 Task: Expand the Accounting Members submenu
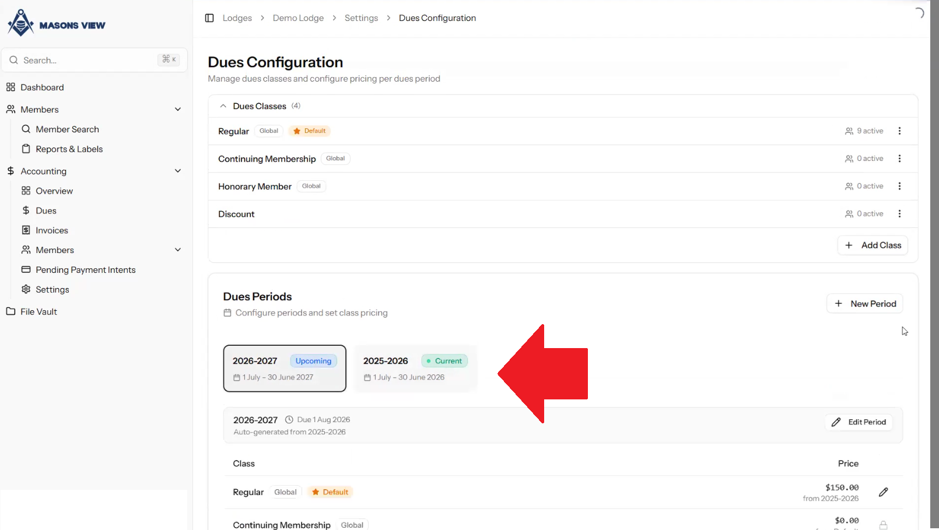tap(178, 250)
